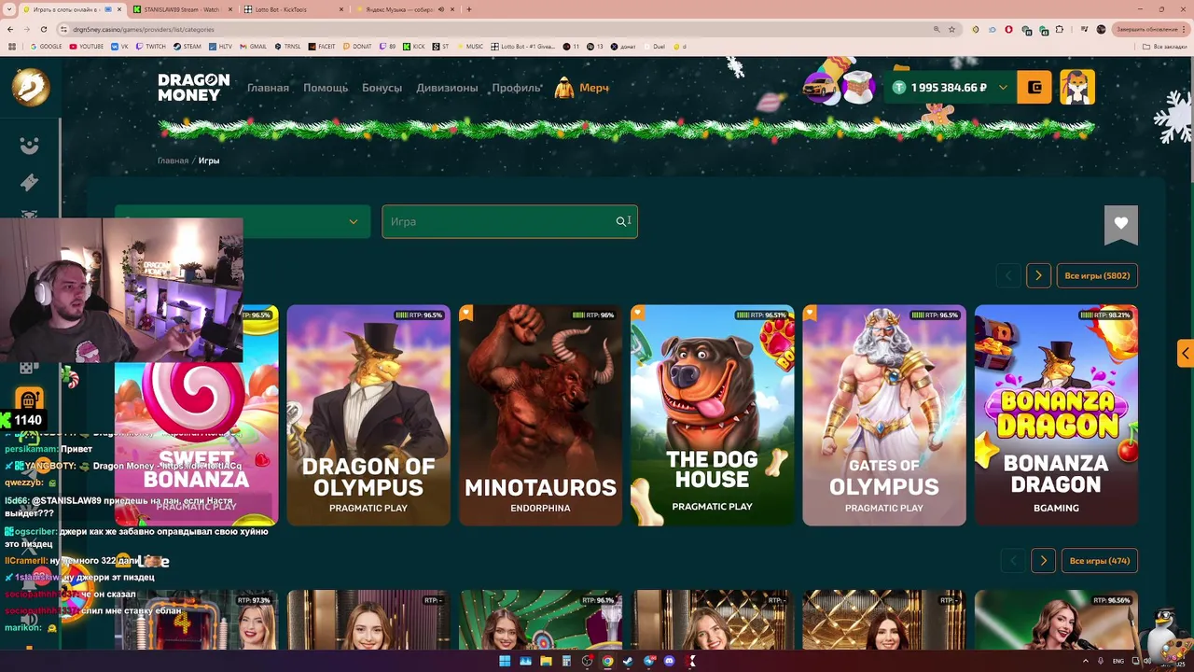Open the STEAM bookmark in bookmarks bar
1194x672 pixels.
187,46
